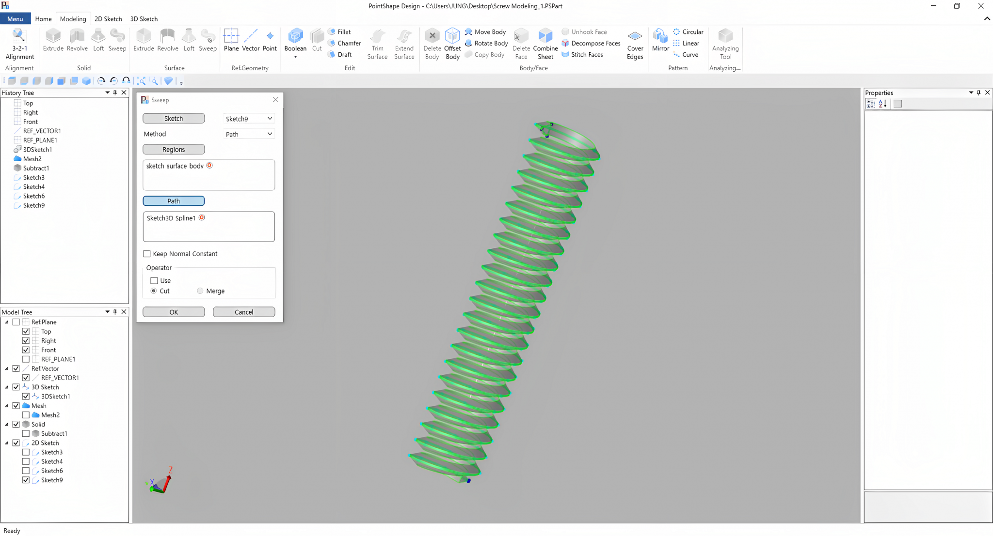
Task: Enable the Keep Normal Constant checkbox
Action: click(x=146, y=254)
